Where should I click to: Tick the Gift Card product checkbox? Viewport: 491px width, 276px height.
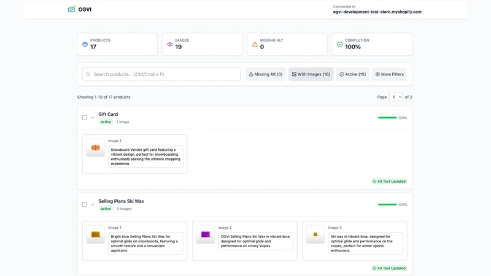(85, 118)
